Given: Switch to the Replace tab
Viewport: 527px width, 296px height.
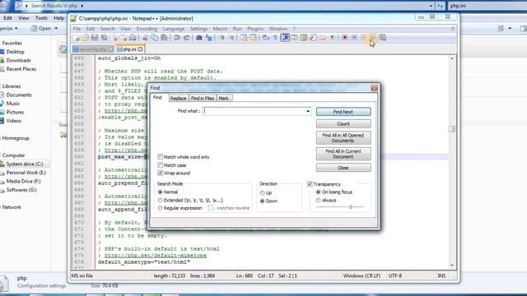Looking at the screenshot, I should [178, 99].
